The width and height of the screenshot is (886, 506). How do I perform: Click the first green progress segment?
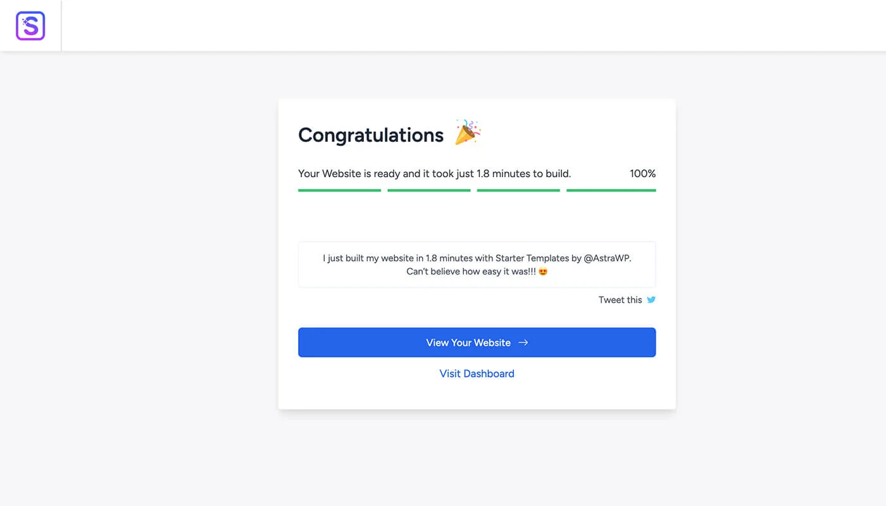coord(339,190)
